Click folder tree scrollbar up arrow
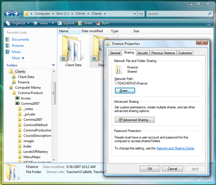The width and height of the screenshot is (216, 185). coord(54,71)
